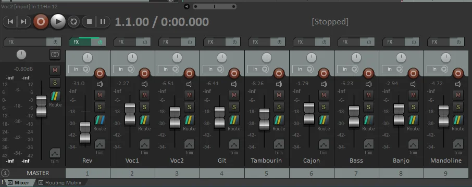This screenshot has width=472, height=187.
Task: Open the Cajon track routing icon
Action: click(x=324, y=120)
